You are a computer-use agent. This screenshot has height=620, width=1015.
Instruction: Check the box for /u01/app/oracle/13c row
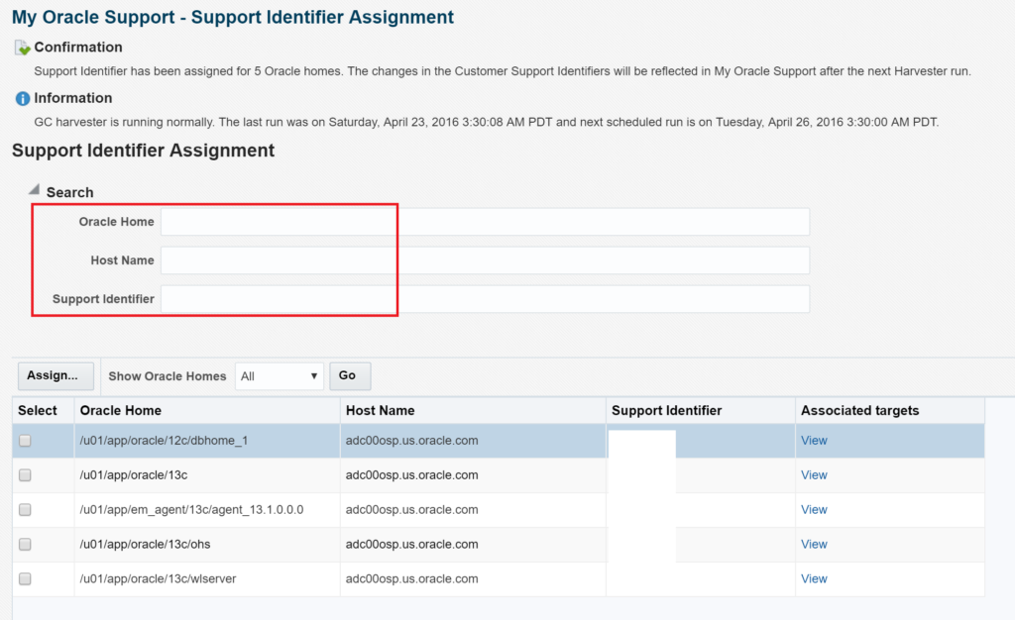[25, 475]
